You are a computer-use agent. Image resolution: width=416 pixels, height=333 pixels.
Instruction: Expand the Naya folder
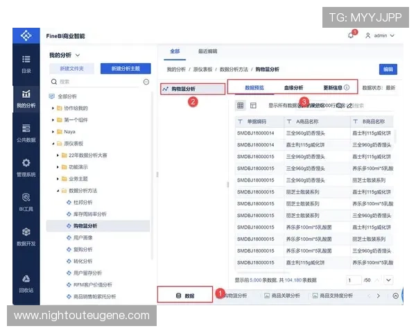click(x=53, y=132)
